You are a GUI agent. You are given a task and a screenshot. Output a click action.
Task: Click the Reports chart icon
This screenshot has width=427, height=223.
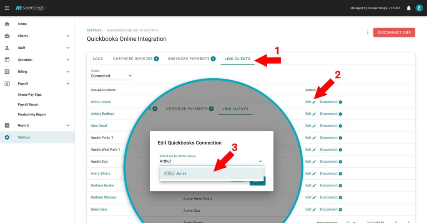tap(7, 125)
